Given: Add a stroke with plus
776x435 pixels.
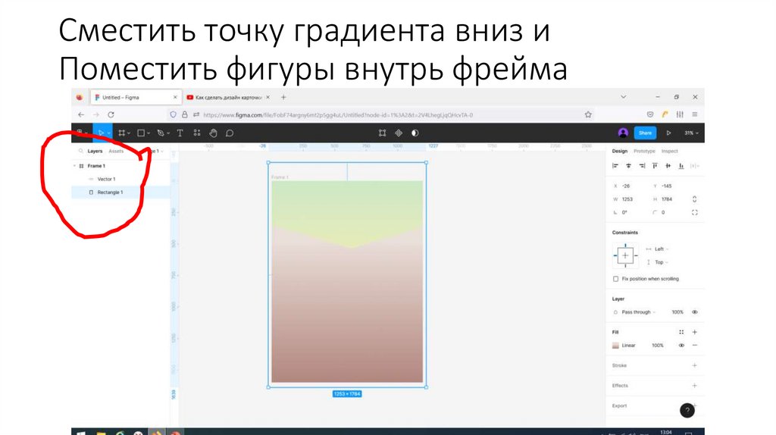Looking at the screenshot, I should tap(694, 365).
